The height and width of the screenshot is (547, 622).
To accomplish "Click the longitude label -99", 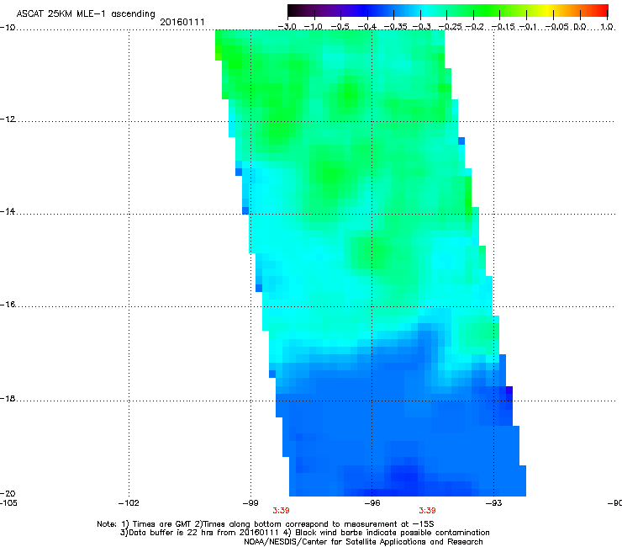I will click(x=250, y=503).
